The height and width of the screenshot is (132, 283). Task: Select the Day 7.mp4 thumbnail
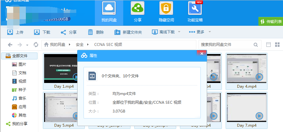pyautogui.click(x=246, y=107)
